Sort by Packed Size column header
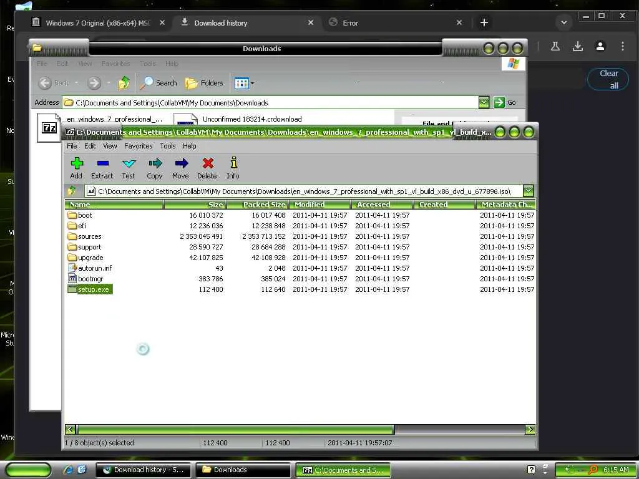This screenshot has width=639, height=479. tap(258, 205)
